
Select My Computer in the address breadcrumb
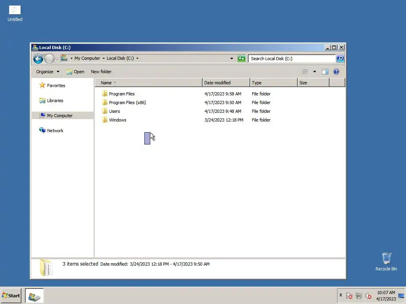pyautogui.click(x=87, y=59)
